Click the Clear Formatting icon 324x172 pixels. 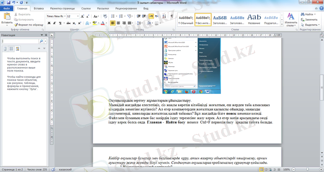pos(105,17)
